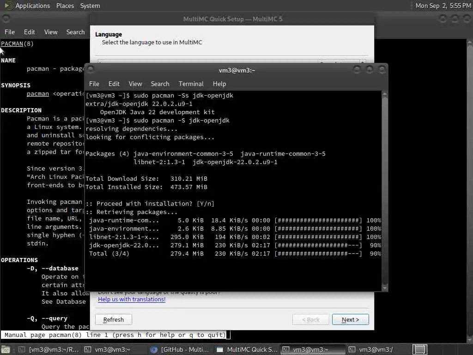Click the libnet-2:1.3-1-x progress bar
Image resolution: width=473 pixels, height=355 pixels.
coord(318,237)
